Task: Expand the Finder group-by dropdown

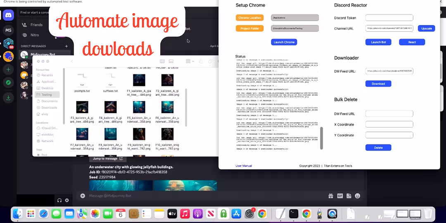Action: (x=190, y=61)
